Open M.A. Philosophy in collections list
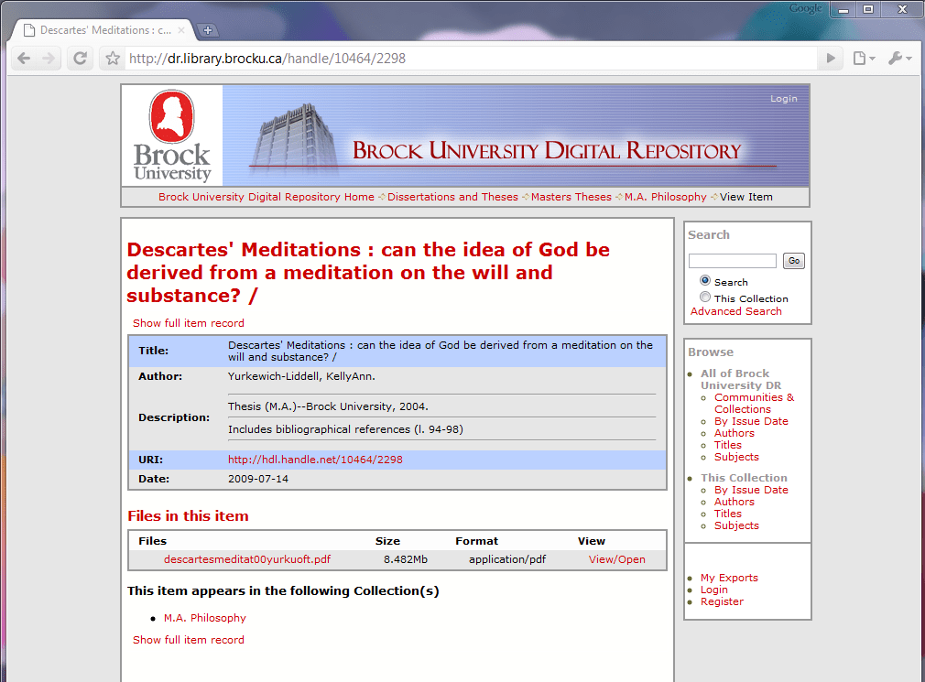 click(205, 618)
